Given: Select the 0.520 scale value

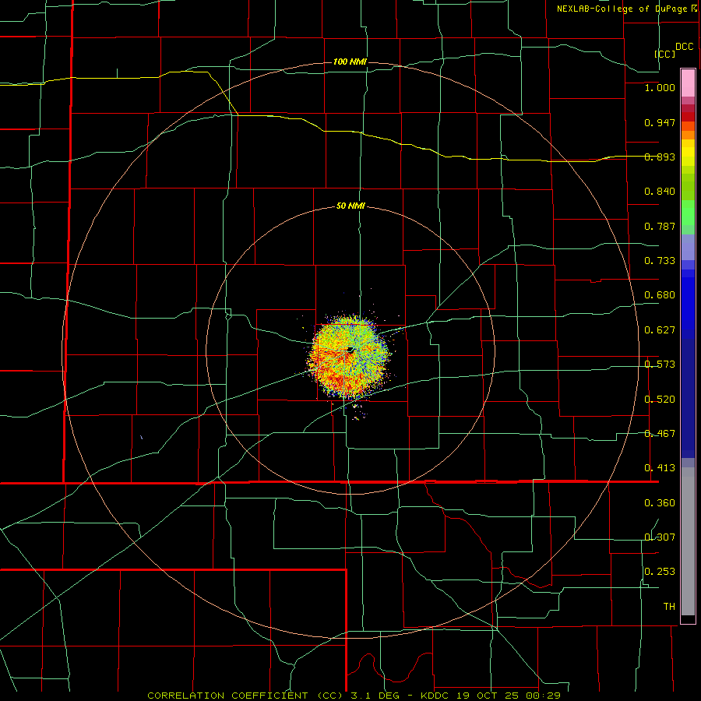Looking at the screenshot, I should click(660, 400).
